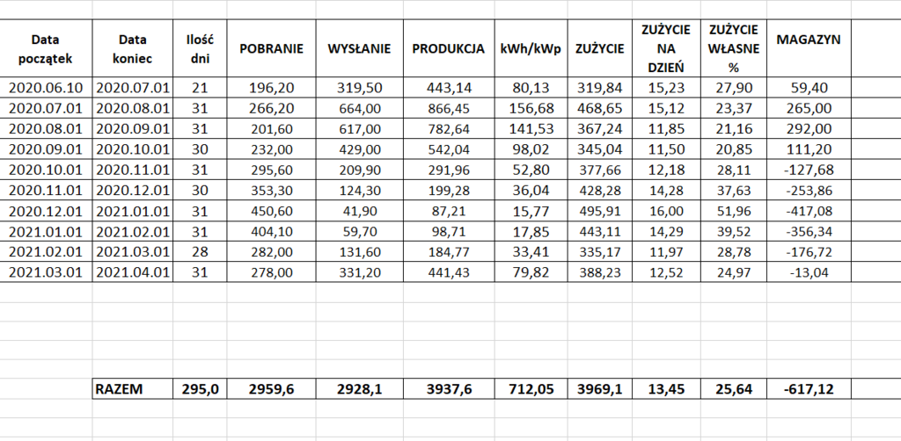Select the total POBRANIE value 2959,6

[x=271, y=389]
